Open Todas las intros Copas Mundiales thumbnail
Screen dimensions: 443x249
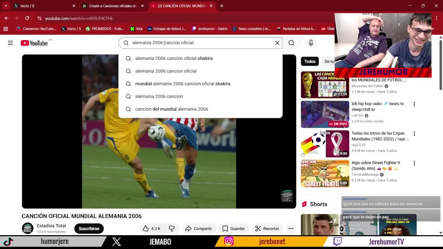pos(325,144)
